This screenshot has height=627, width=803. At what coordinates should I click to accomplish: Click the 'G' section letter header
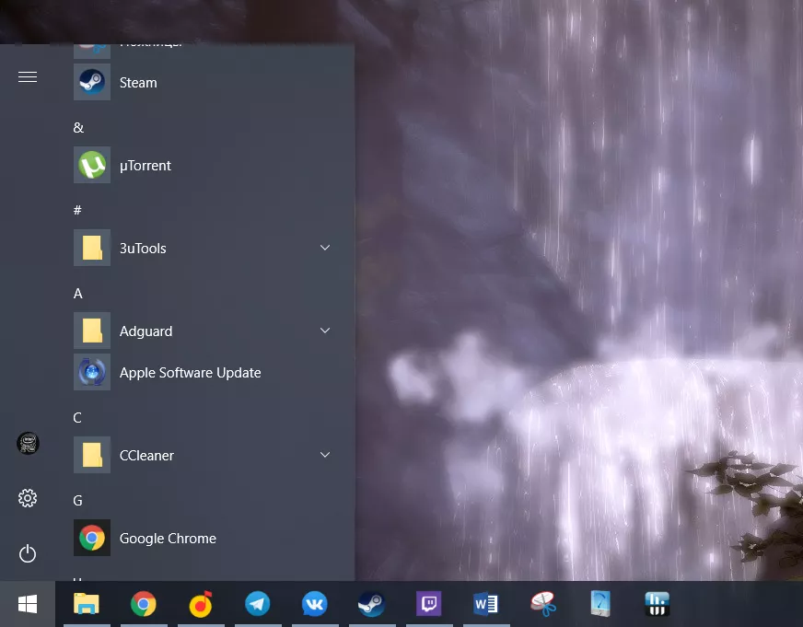pyautogui.click(x=78, y=501)
